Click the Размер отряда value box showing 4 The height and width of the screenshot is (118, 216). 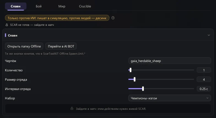(x=204, y=80)
